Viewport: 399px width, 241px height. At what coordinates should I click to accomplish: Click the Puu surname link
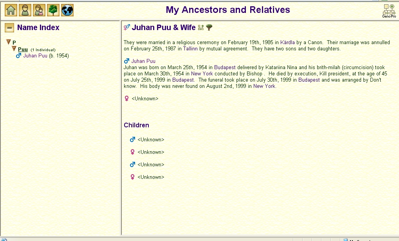tap(23, 50)
